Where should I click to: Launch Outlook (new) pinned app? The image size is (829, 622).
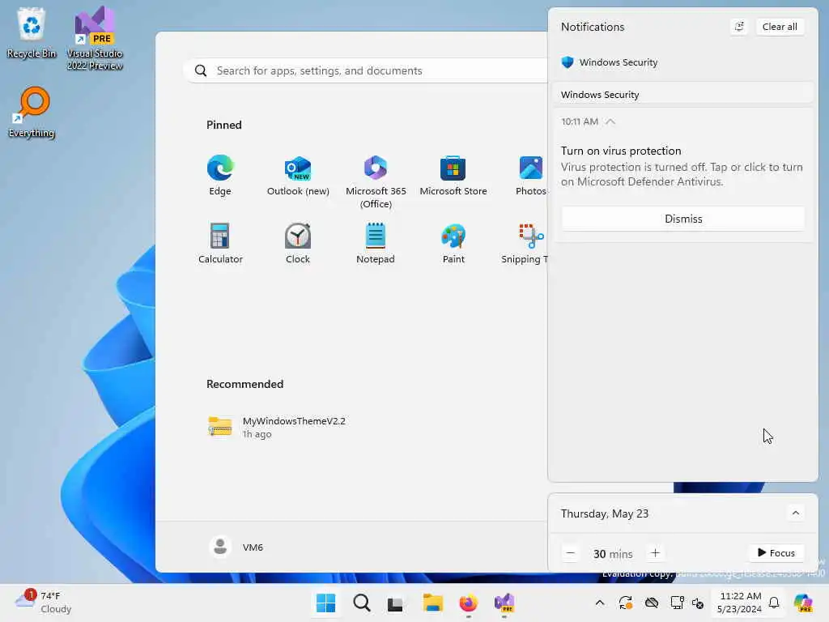click(298, 176)
